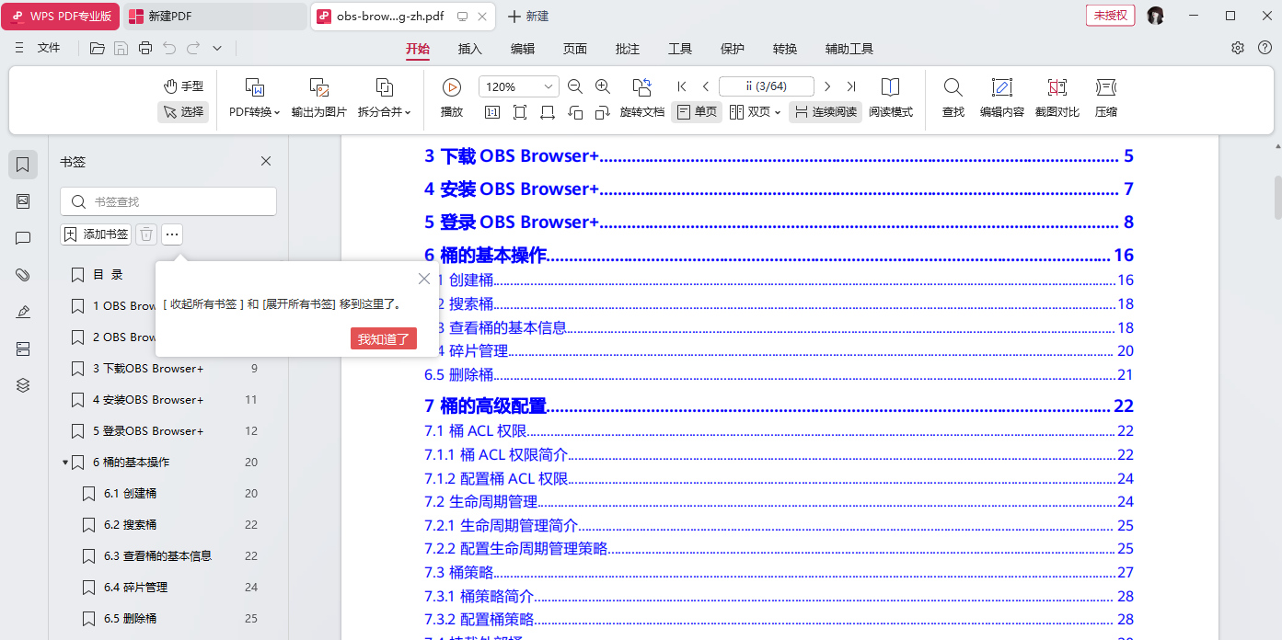The width and height of the screenshot is (1282, 640).
Task: Select bookmark 6.3 查看桶的基本信息
Action: 157,556
